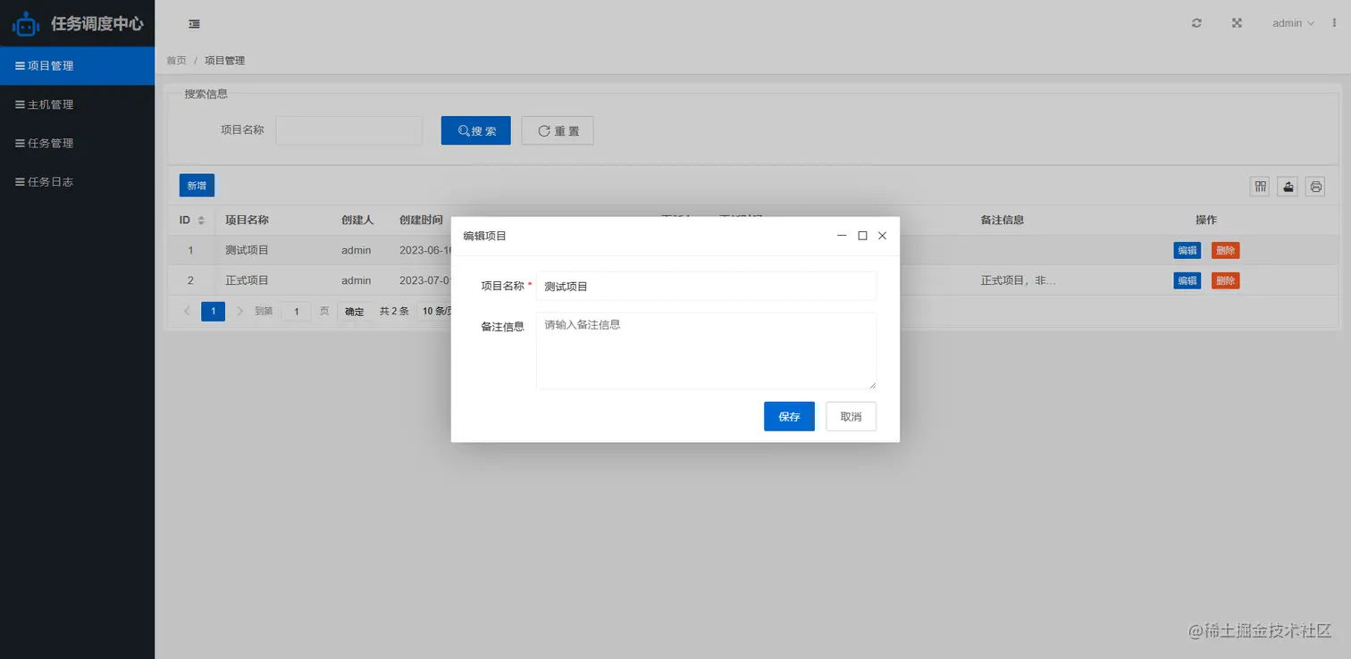Expand the 备注信息 textarea resize handle
The image size is (1351, 659).
coord(872,386)
